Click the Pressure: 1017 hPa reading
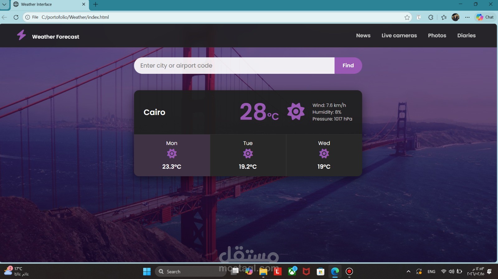This screenshot has height=279, width=498. 332,119
